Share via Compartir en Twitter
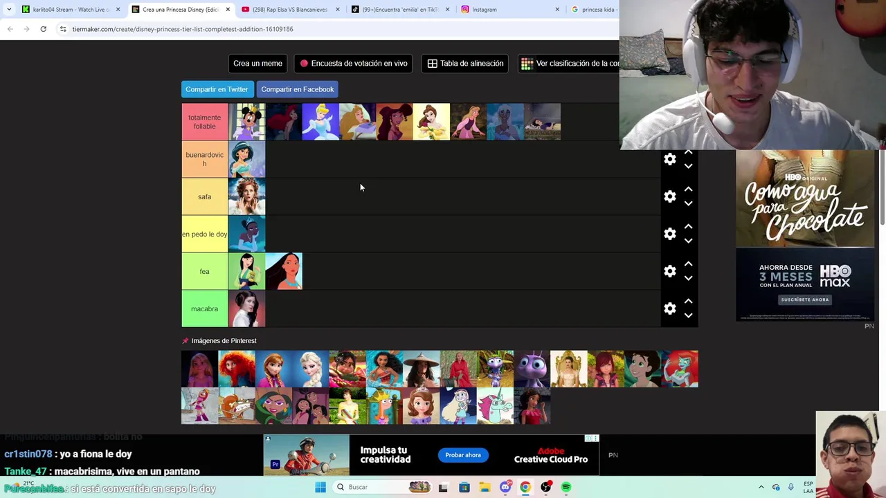886x498 pixels. point(217,89)
